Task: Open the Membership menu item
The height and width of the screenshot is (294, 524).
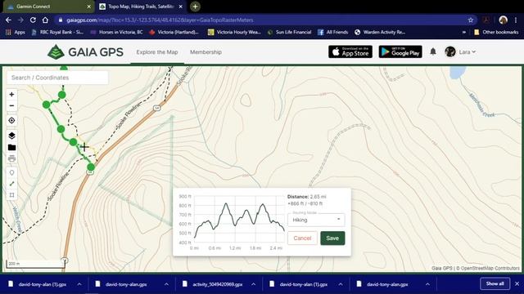Action: (x=206, y=52)
